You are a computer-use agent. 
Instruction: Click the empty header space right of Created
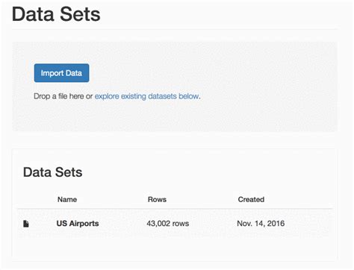tap(298, 199)
